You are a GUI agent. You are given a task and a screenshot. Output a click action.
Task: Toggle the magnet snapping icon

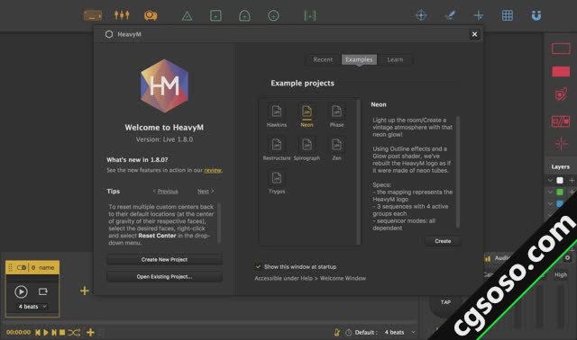tap(536, 15)
